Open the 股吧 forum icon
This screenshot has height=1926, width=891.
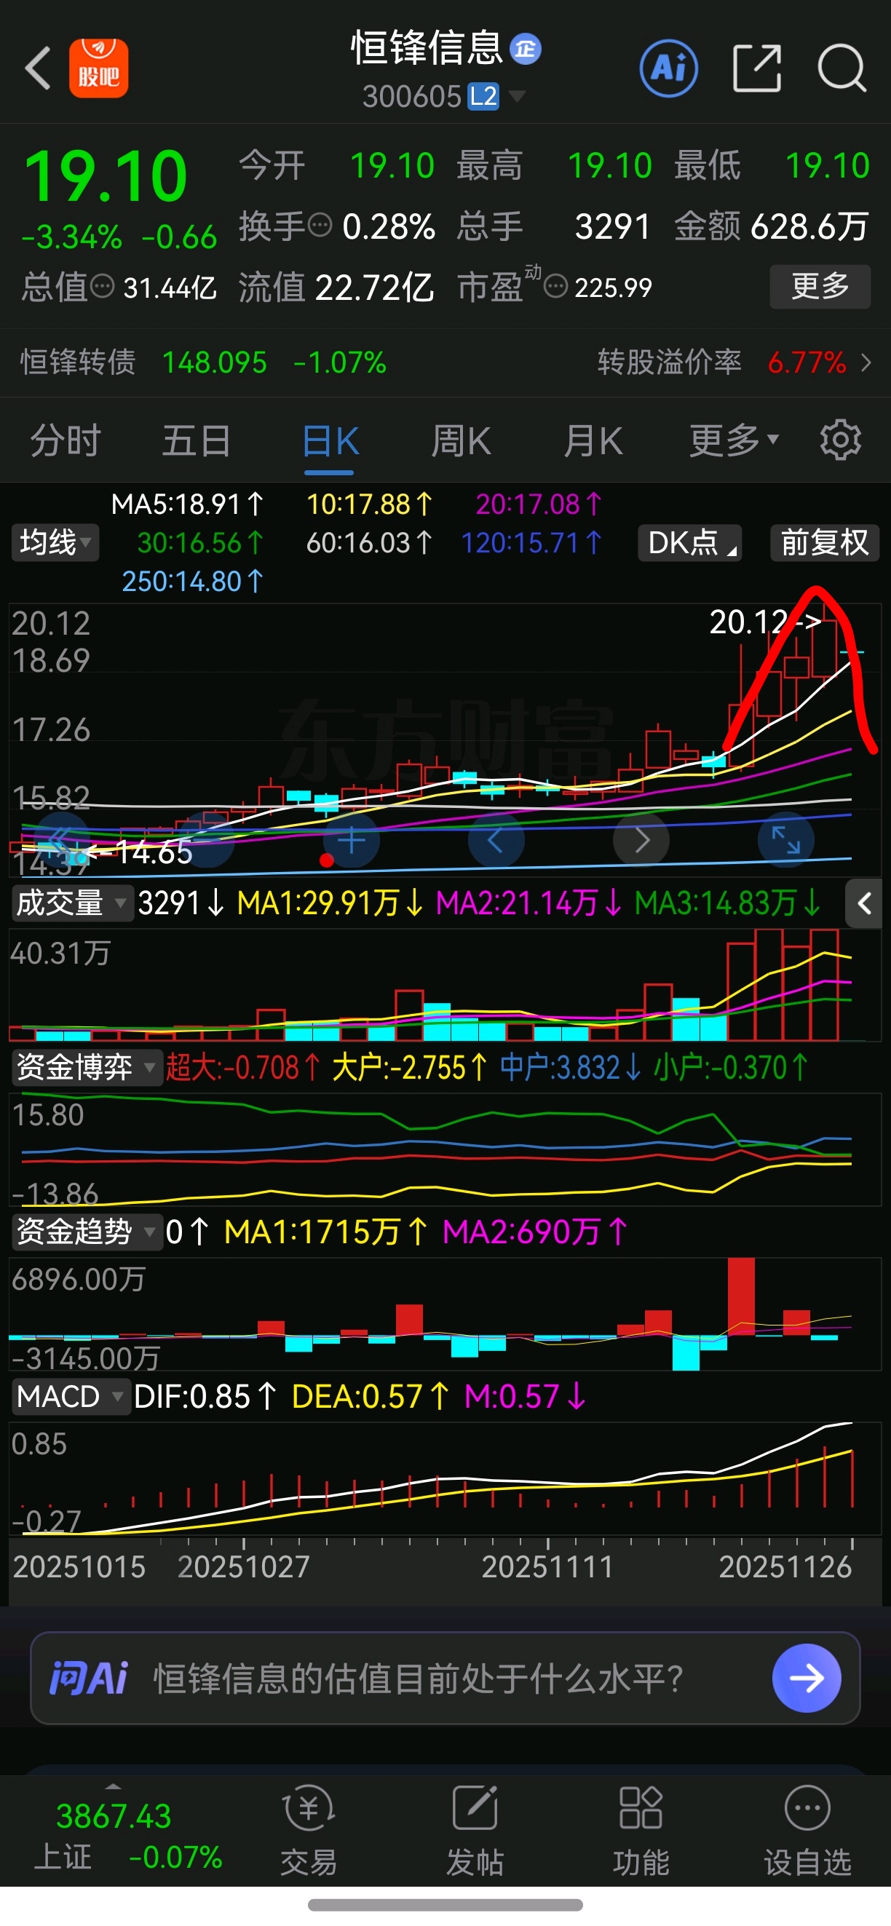99,68
